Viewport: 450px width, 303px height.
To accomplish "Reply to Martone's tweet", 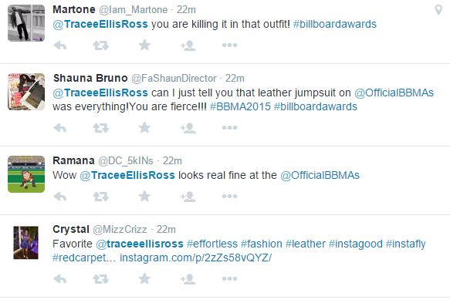I will (x=60, y=45).
